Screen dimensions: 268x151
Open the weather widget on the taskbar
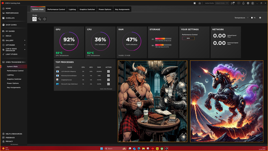[5, 148]
